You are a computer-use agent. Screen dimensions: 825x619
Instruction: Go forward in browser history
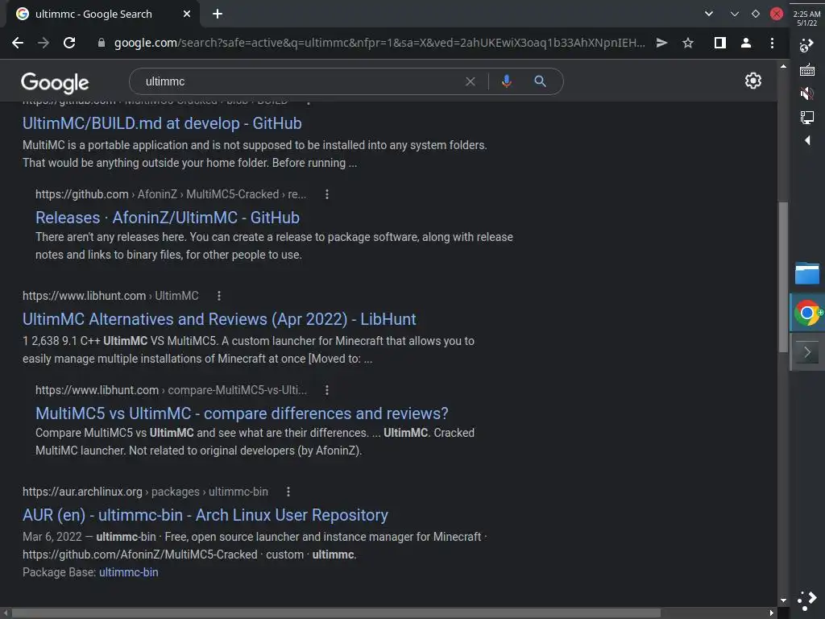(x=44, y=44)
